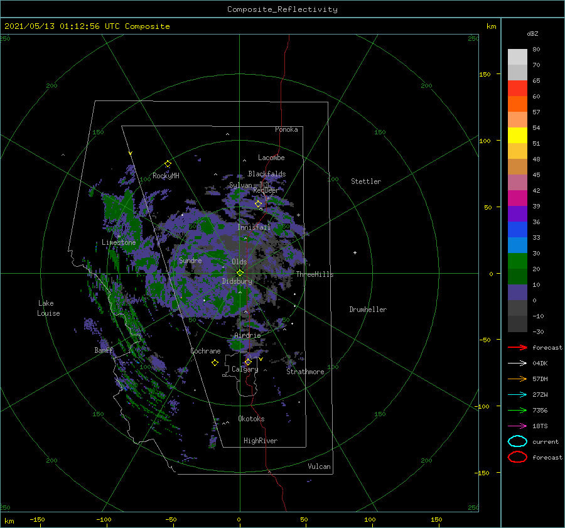Click the 57DM legend label

[x=540, y=379]
